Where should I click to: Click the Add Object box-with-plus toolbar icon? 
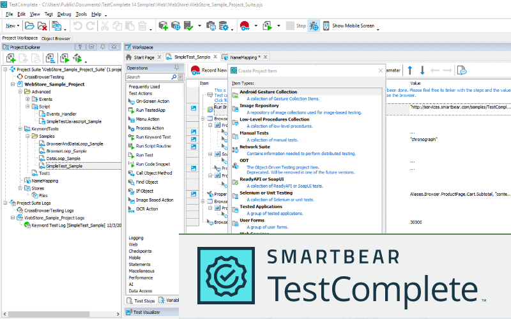(x=164, y=26)
